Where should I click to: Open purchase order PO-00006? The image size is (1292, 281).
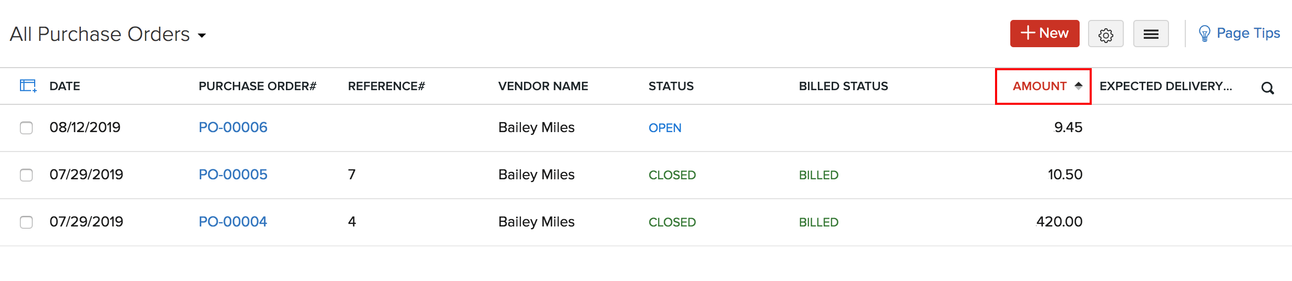[233, 127]
